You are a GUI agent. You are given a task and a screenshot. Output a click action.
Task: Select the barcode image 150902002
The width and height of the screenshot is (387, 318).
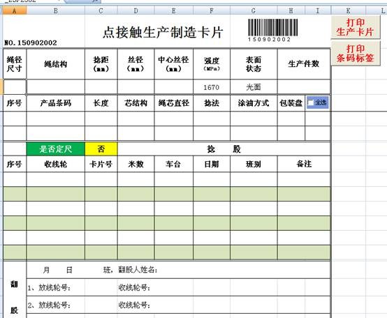click(272, 30)
